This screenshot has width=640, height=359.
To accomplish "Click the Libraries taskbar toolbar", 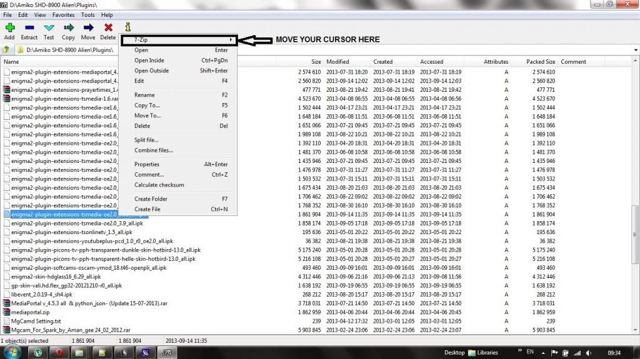I will (483, 353).
